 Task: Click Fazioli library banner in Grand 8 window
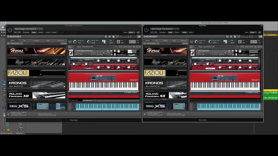click(x=36, y=73)
